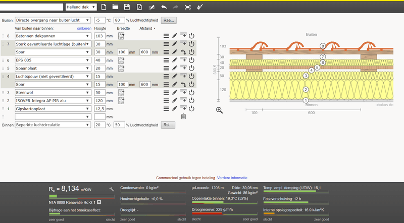
Task: Open Rc settings with the wrench icon
Action: click(112, 189)
